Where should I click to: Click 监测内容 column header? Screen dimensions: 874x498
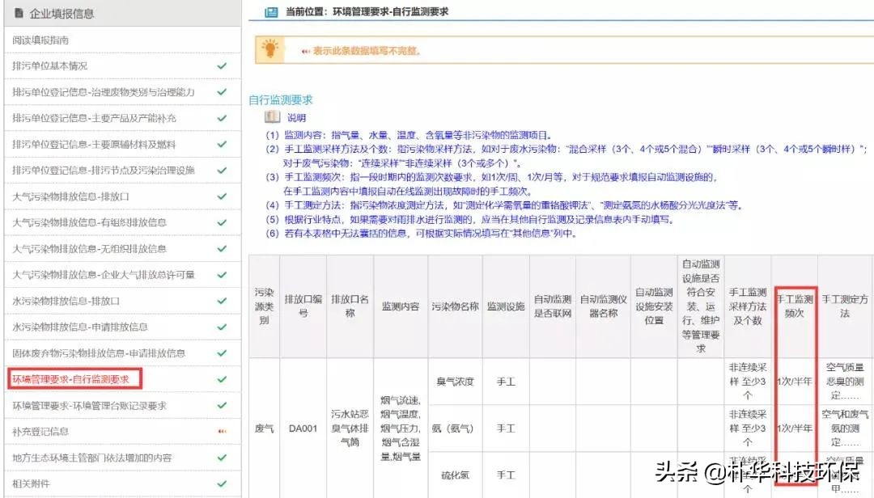click(401, 306)
